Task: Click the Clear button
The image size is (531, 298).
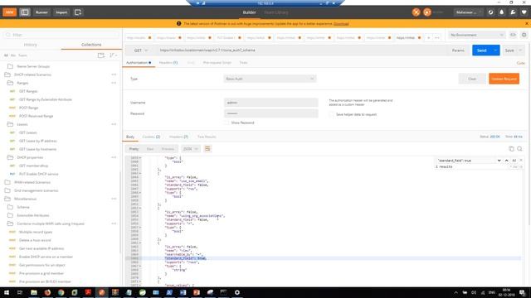Action: [472, 79]
